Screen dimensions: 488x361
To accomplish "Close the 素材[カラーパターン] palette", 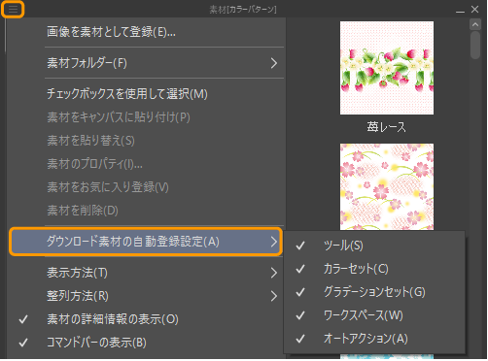I will [x=475, y=10].
